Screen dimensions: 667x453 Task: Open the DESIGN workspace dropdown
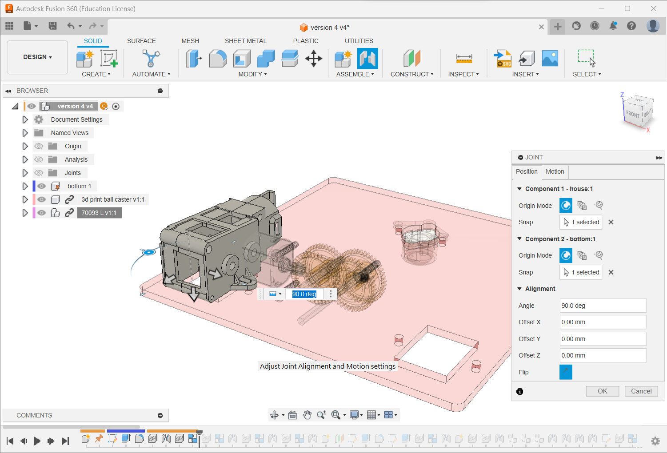click(37, 57)
